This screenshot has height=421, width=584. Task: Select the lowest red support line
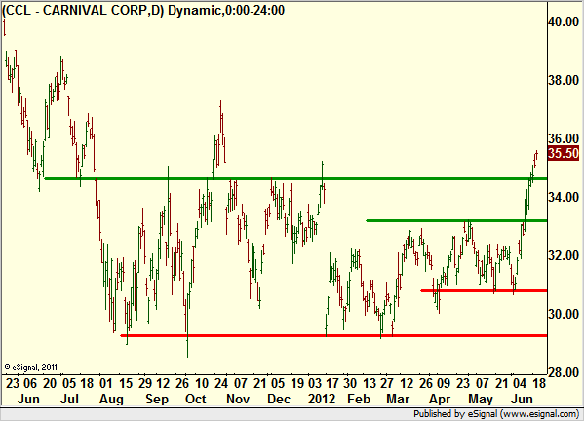[333, 336]
